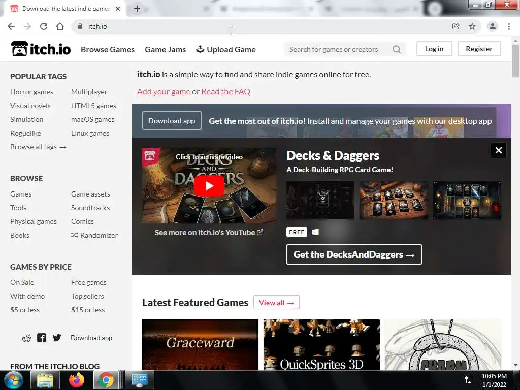520x390 pixels.
Task: Open the Graceward featured game thumbnail
Action: (200, 345)
